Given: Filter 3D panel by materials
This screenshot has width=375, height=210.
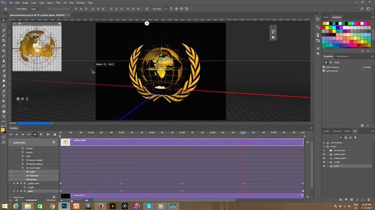Looking at the screenshot, I should [350, 138].
